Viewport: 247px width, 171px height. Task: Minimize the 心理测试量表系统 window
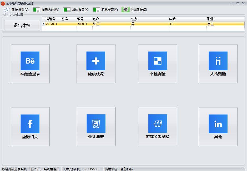(232, 3)
